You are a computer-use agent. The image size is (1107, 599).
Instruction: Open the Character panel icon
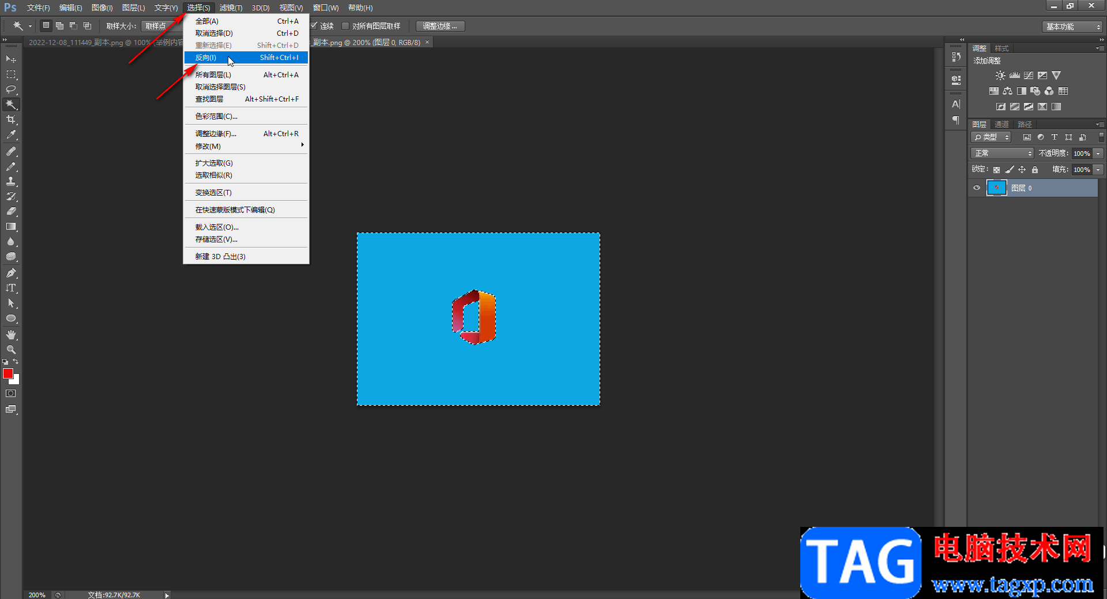(x=957, y=104)
